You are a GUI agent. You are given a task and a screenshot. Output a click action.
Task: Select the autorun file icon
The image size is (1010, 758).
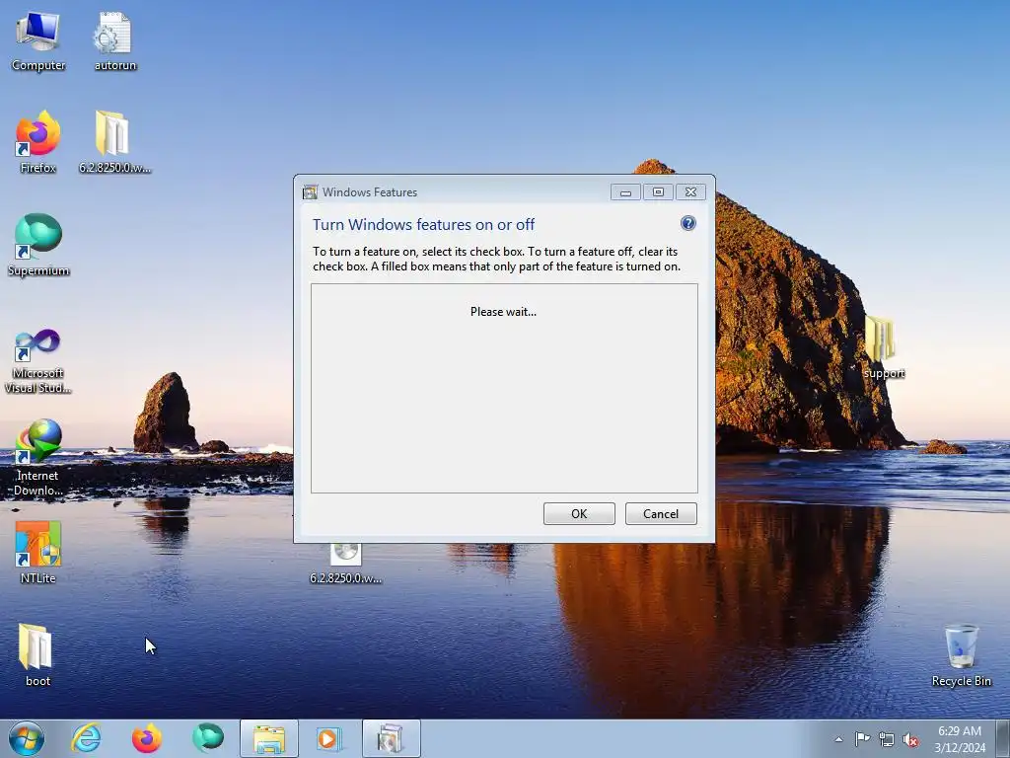coord(114,41)
